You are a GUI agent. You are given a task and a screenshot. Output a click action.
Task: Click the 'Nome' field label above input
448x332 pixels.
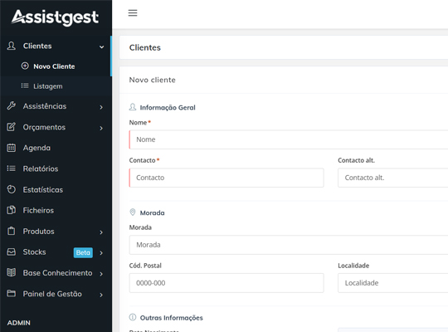pyautogui.click(x=138, y=122)
